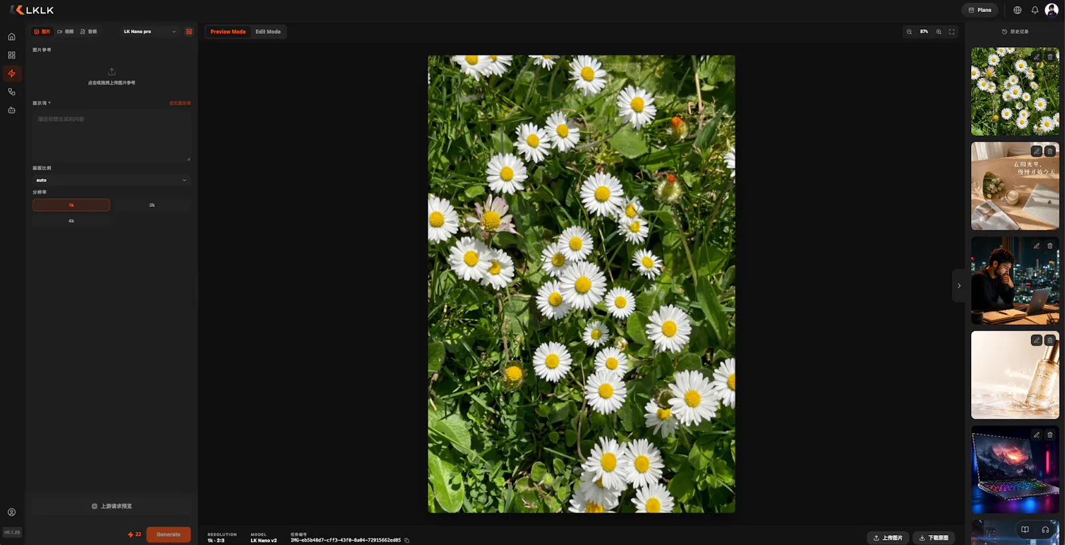Edit the gaming laptop history image

[1036, 435]
